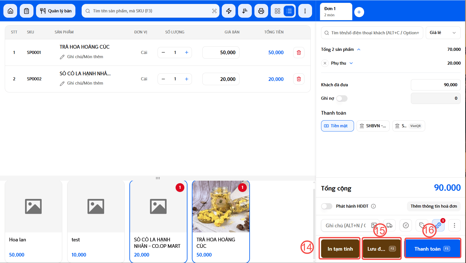The image size is (466, 263).
Task: Open the sort order icon
Action: (245, 11)
